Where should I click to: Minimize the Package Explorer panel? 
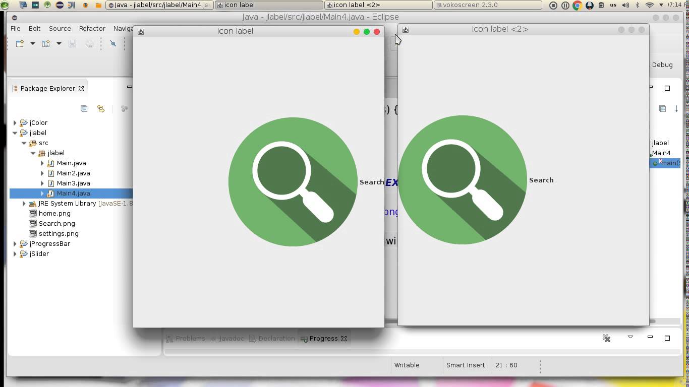130,87
